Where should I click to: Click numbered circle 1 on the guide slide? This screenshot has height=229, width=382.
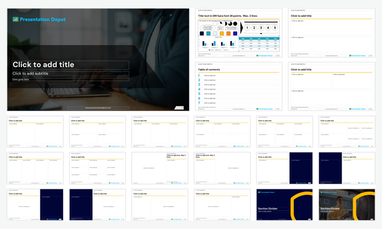coord(247,28)
